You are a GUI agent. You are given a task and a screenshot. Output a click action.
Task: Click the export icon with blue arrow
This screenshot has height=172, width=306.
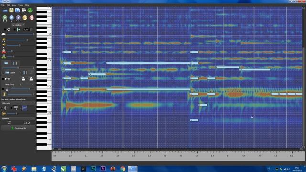pyautogui.click(x=17, y=11)
